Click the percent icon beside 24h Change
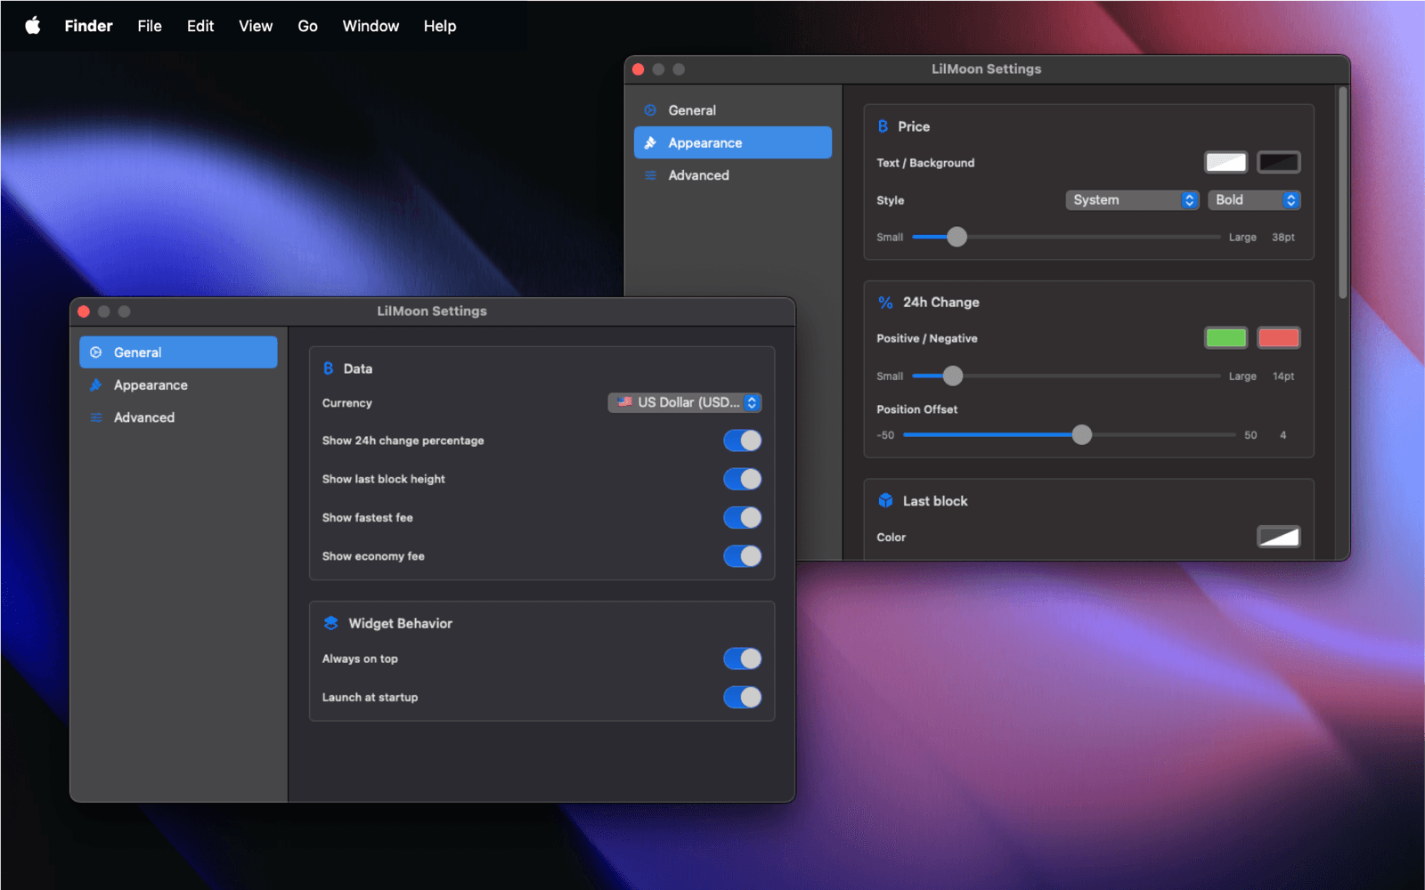 [x=885, y=303]
